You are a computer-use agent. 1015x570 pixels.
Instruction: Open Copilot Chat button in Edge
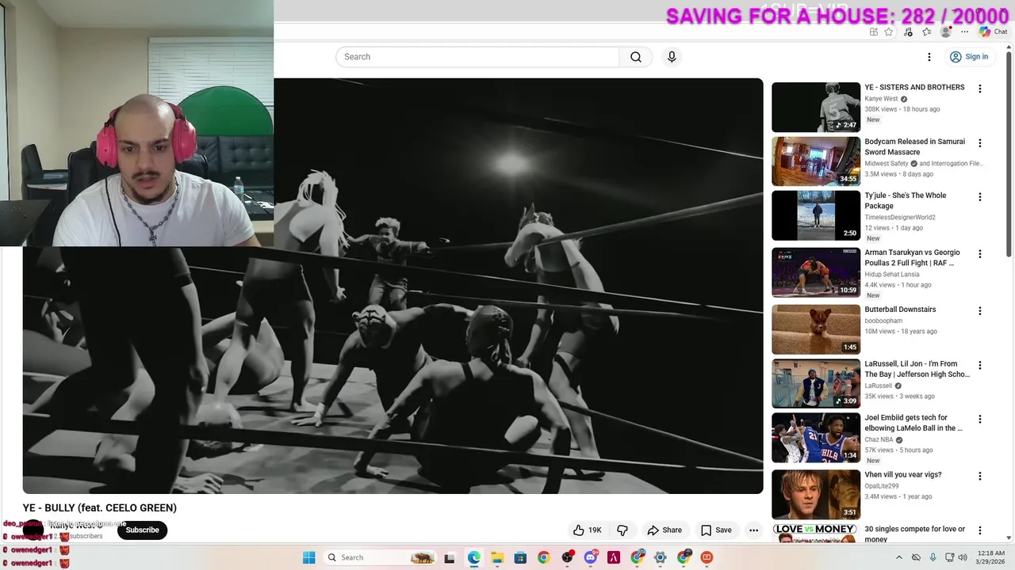coord(994,32)
